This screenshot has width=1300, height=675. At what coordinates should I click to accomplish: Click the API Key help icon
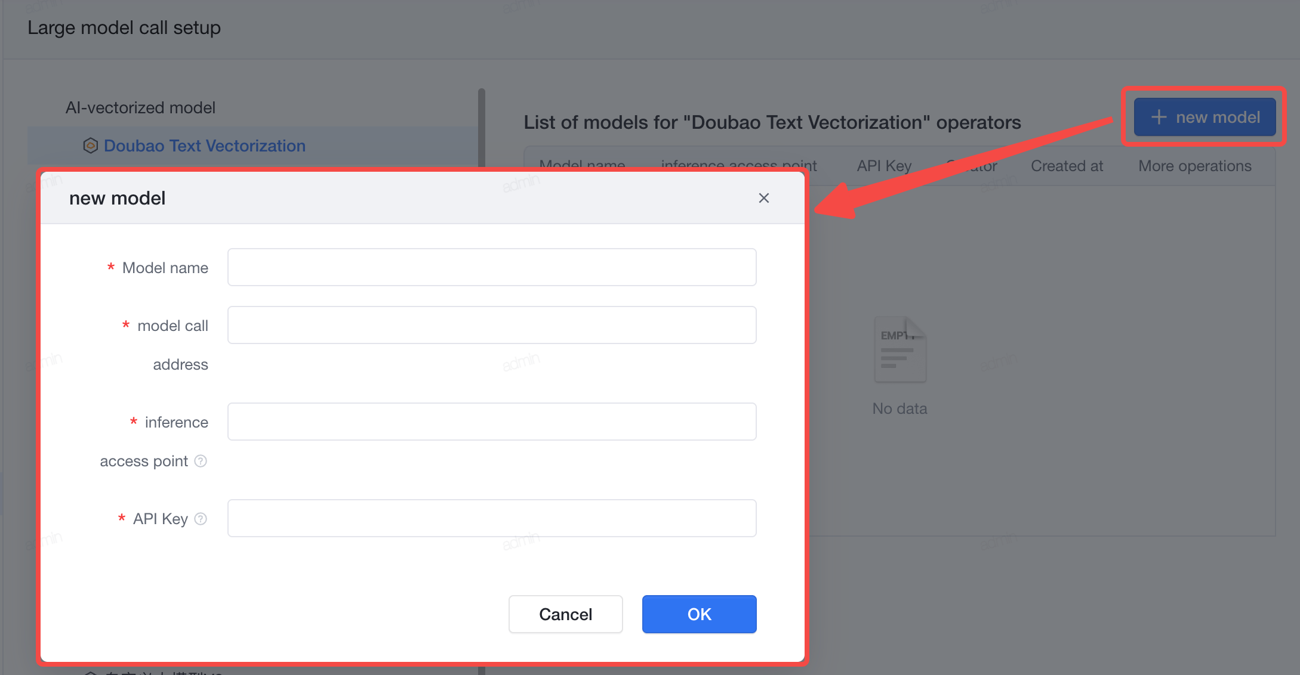[x=201, y=519]
